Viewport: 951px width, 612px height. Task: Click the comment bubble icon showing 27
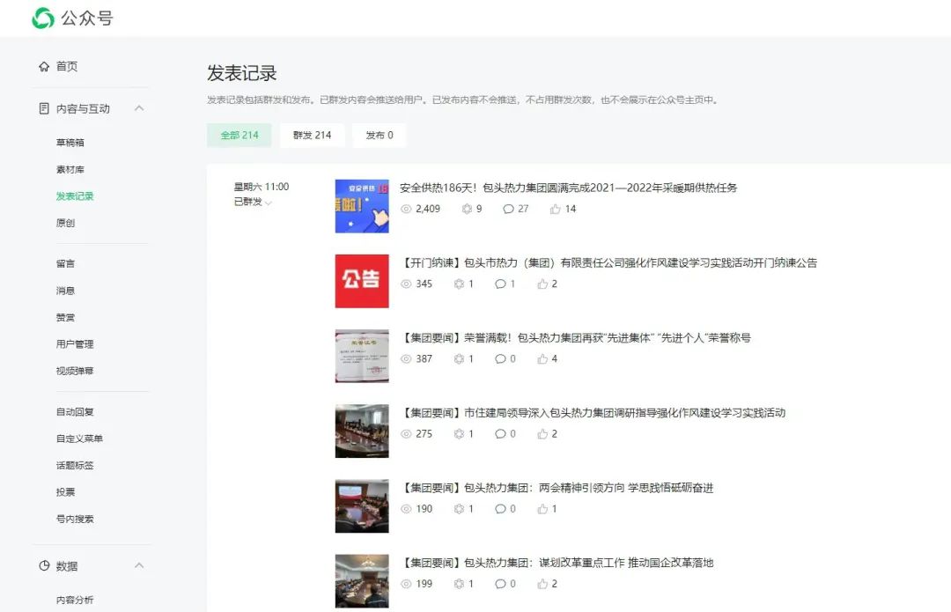pos(508,209)
